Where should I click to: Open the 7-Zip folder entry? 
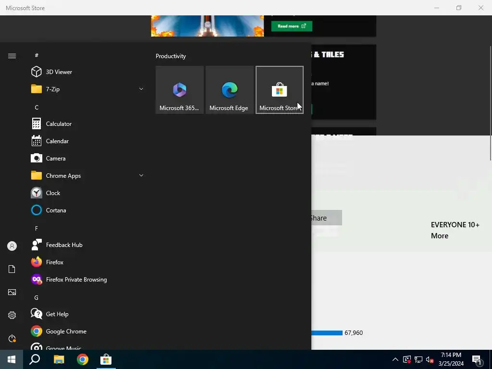point(87,89)
